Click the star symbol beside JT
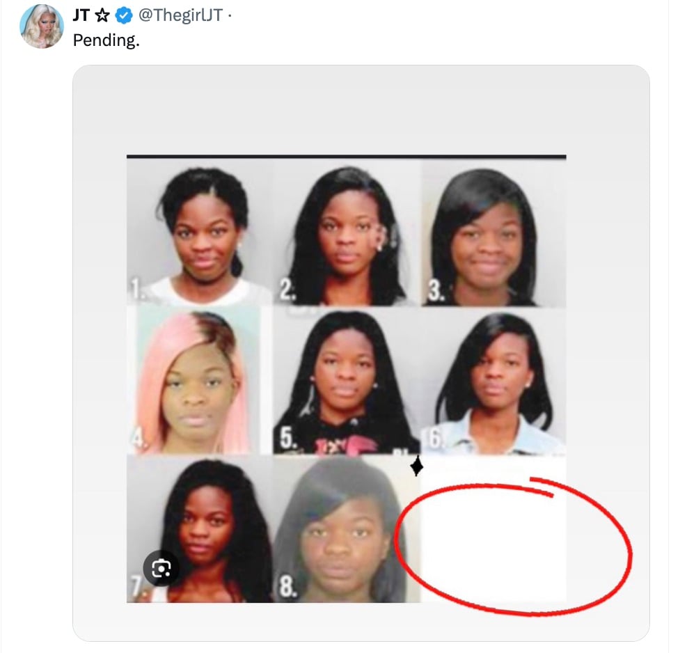This screenshot has height=653, width=687. click(102, 15)
